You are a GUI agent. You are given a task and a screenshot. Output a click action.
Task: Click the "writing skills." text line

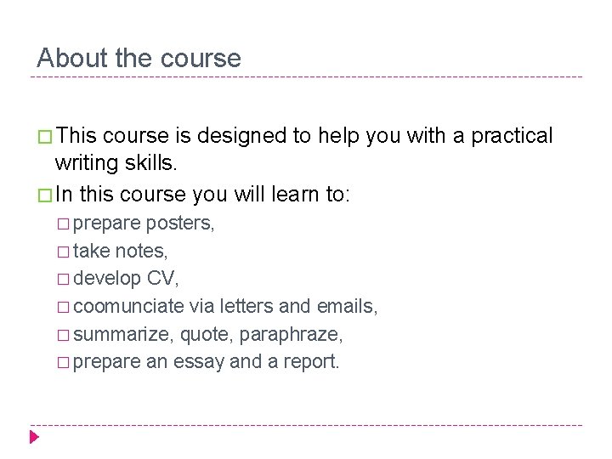click(118, 162)
